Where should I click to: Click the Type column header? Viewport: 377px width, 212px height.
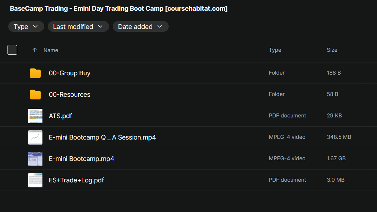coord(275,50)
